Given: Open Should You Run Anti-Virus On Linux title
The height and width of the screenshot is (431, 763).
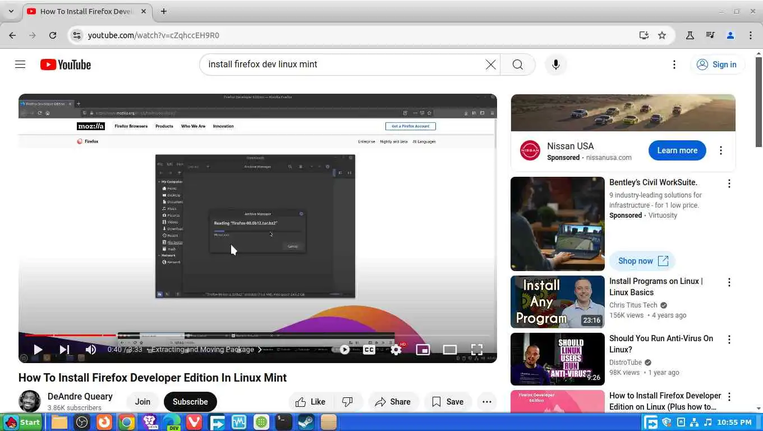Looking at the screenshot, I should point(661,343).
